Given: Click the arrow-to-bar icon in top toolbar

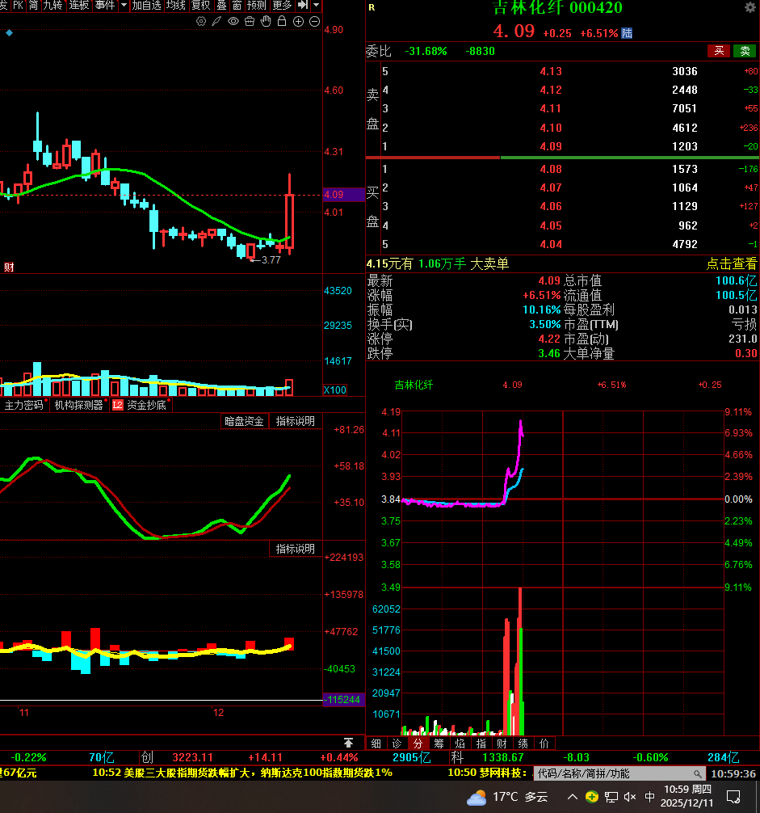Looking at the screenshot, I should tap(303, 5).
